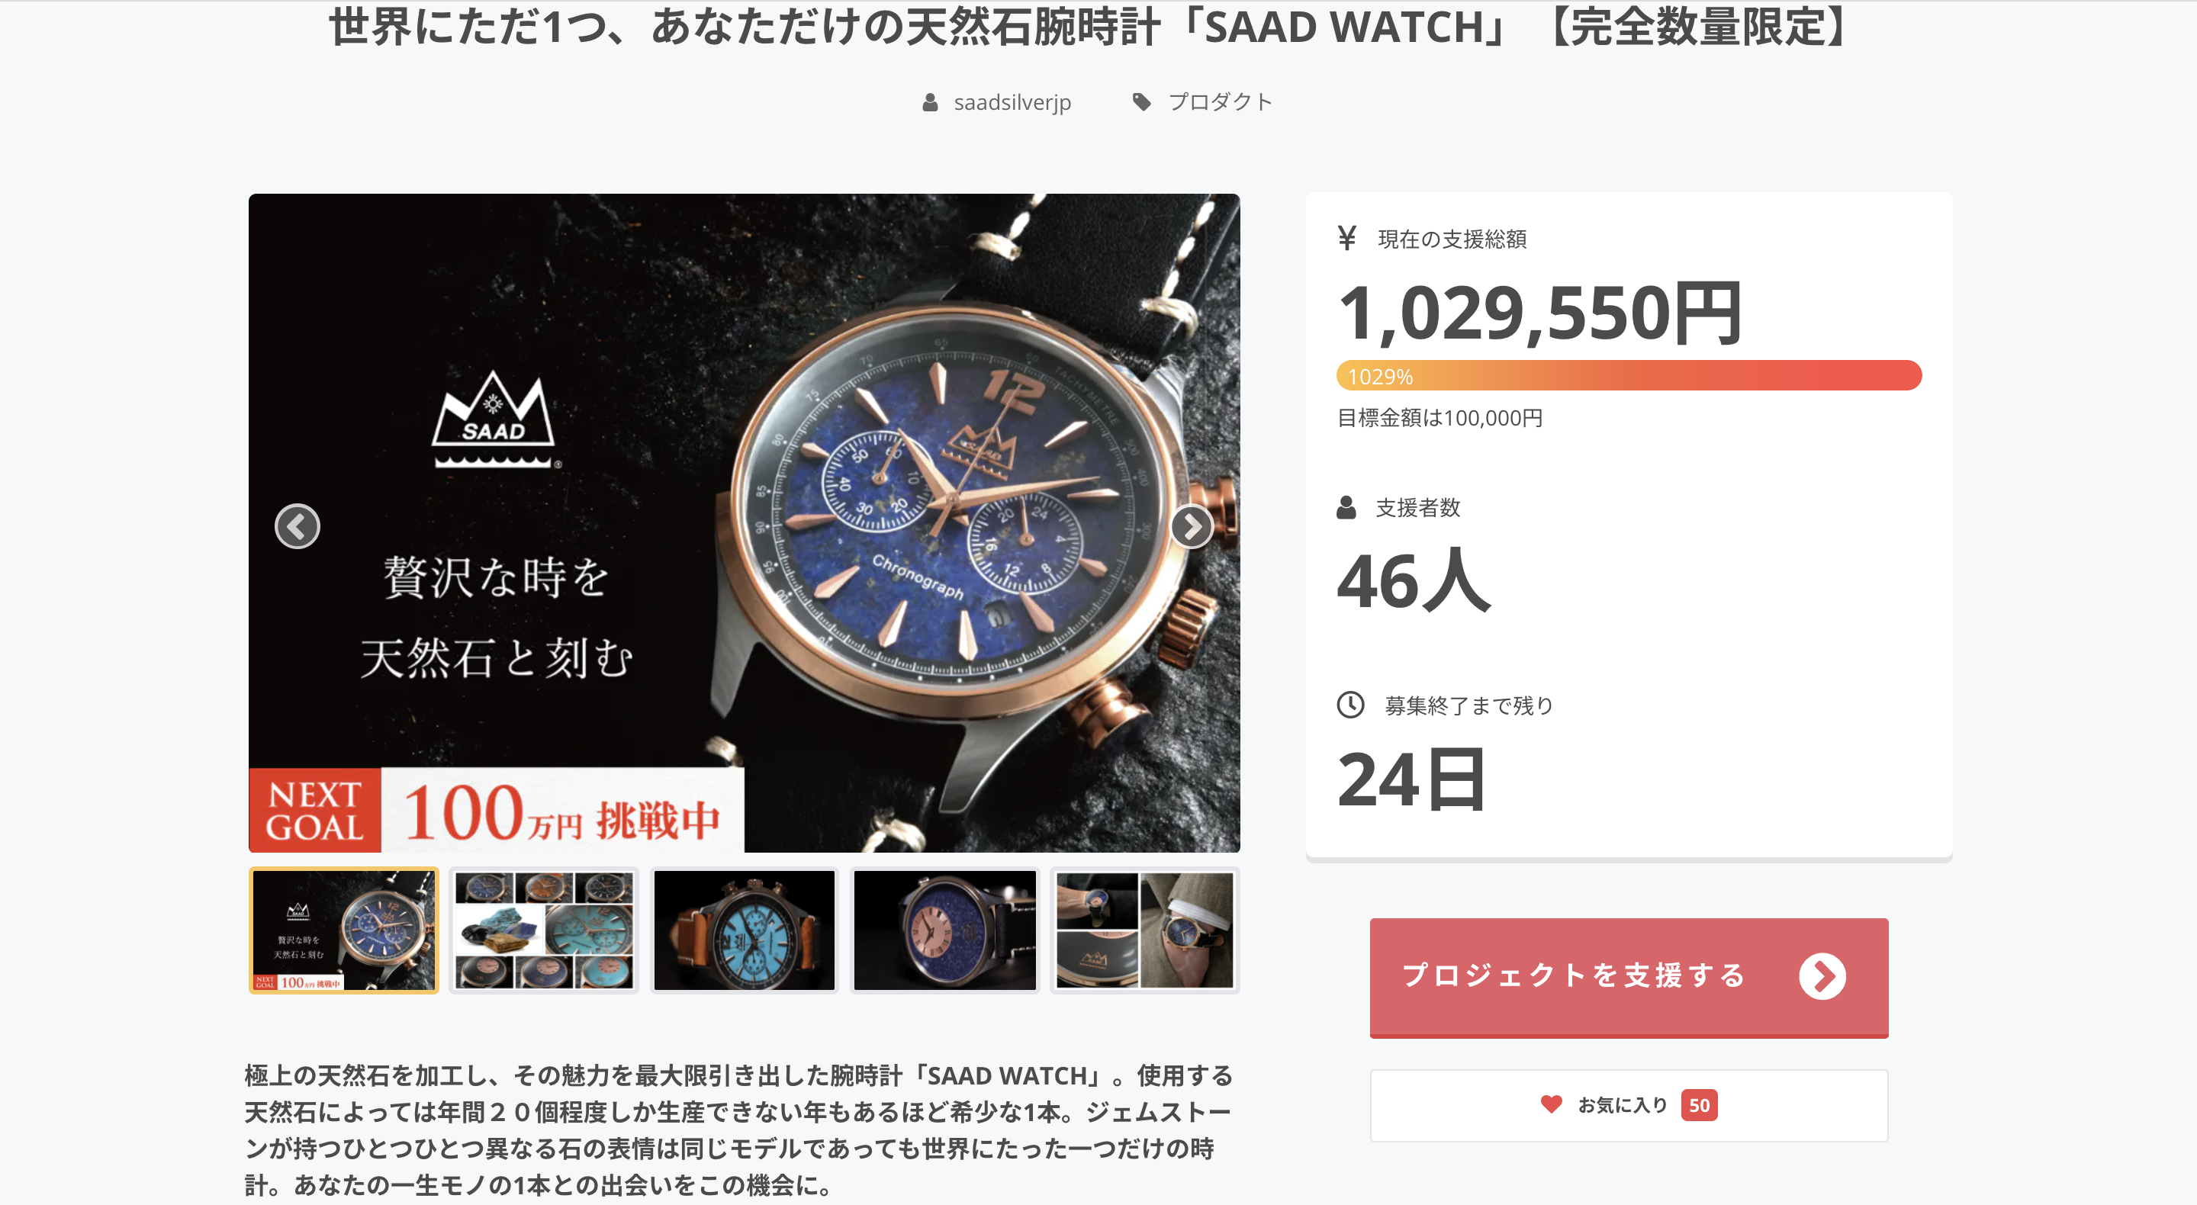The width and height of the screenshot is (2197, 1205).
Task: Click the previous image arrow on carousel
Action: click(x=297, y=526)
